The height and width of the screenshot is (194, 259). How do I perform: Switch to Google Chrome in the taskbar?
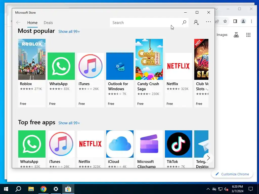43,189
